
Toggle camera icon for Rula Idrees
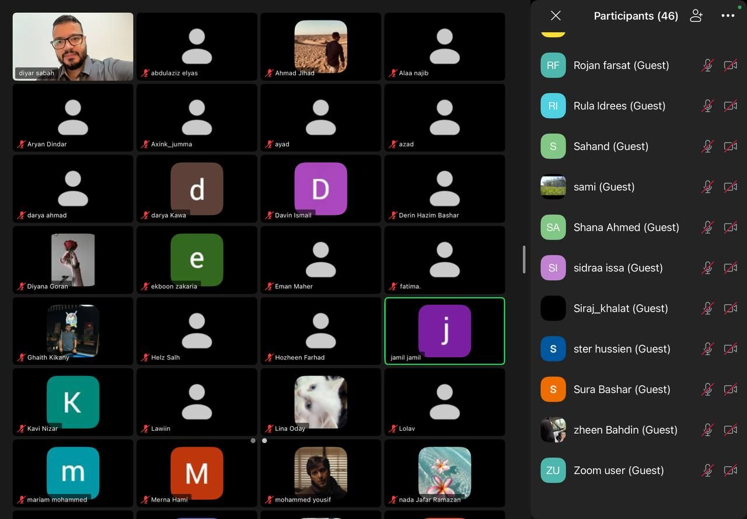pyautogui.click(x=730, y=106)
